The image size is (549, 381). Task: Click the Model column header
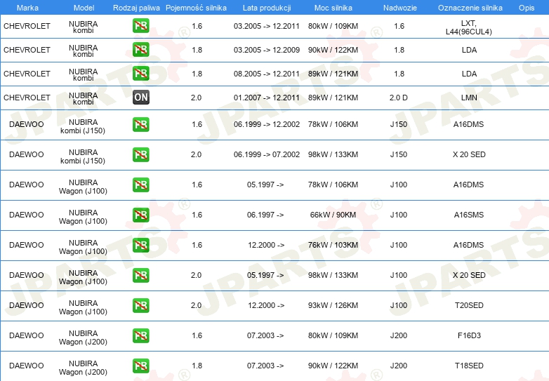point(84,8)
